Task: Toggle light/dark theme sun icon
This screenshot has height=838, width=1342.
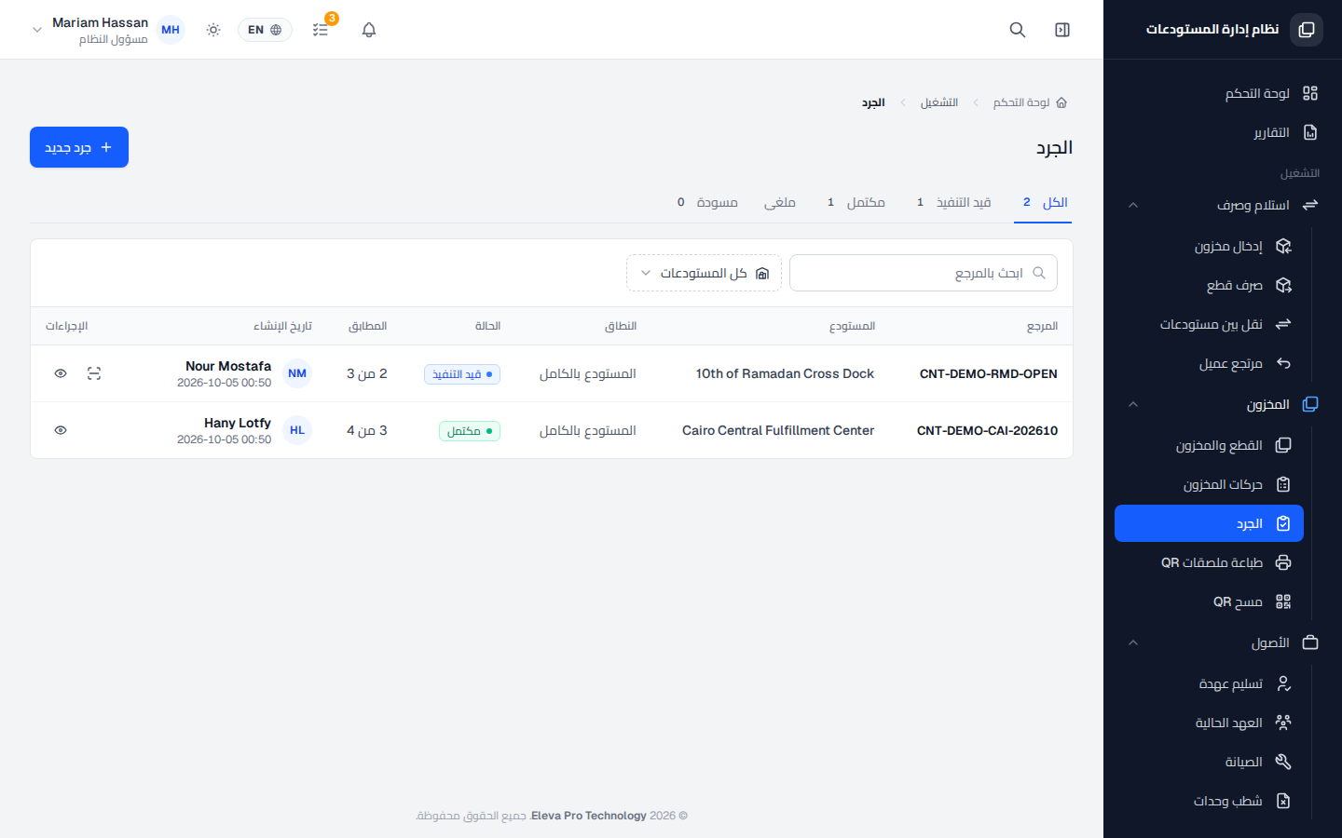Action: click(213, 30)
